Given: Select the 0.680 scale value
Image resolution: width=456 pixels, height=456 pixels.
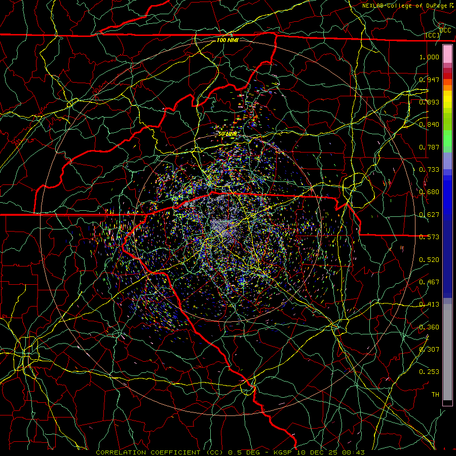Looking at the screenshot, I should click(x=429, y=192).
